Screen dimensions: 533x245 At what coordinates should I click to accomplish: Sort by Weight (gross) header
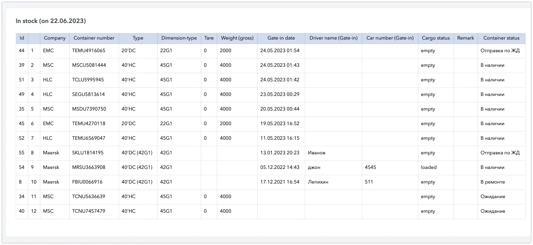[237, 38]
